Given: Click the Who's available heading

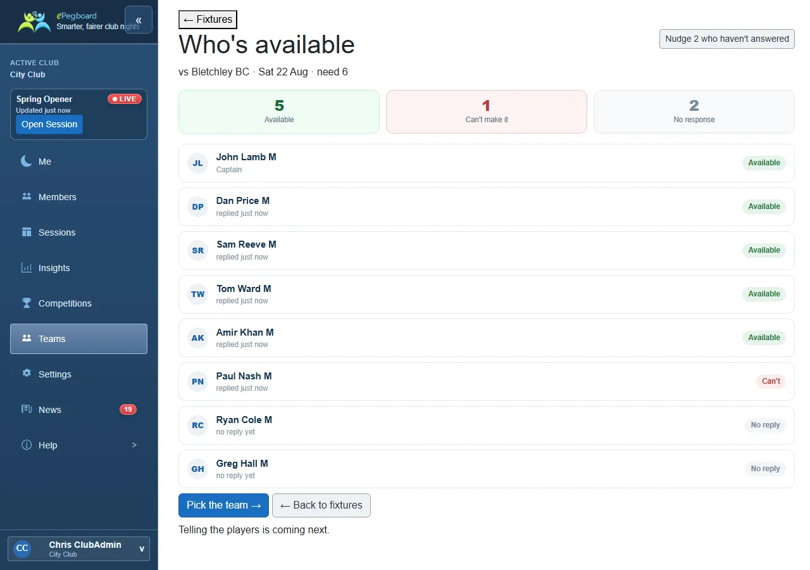Looking at the screenshot, I should coord(266,45).
